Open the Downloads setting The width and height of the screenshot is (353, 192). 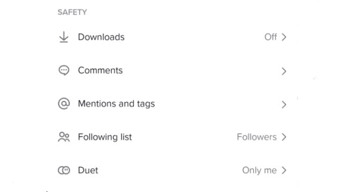[172, 37]
